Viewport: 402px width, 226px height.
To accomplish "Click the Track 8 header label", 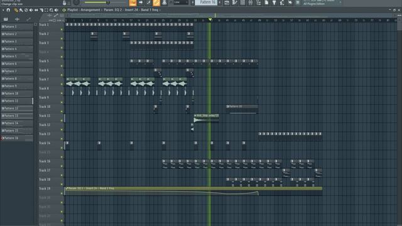I will (x=44, y=89).
